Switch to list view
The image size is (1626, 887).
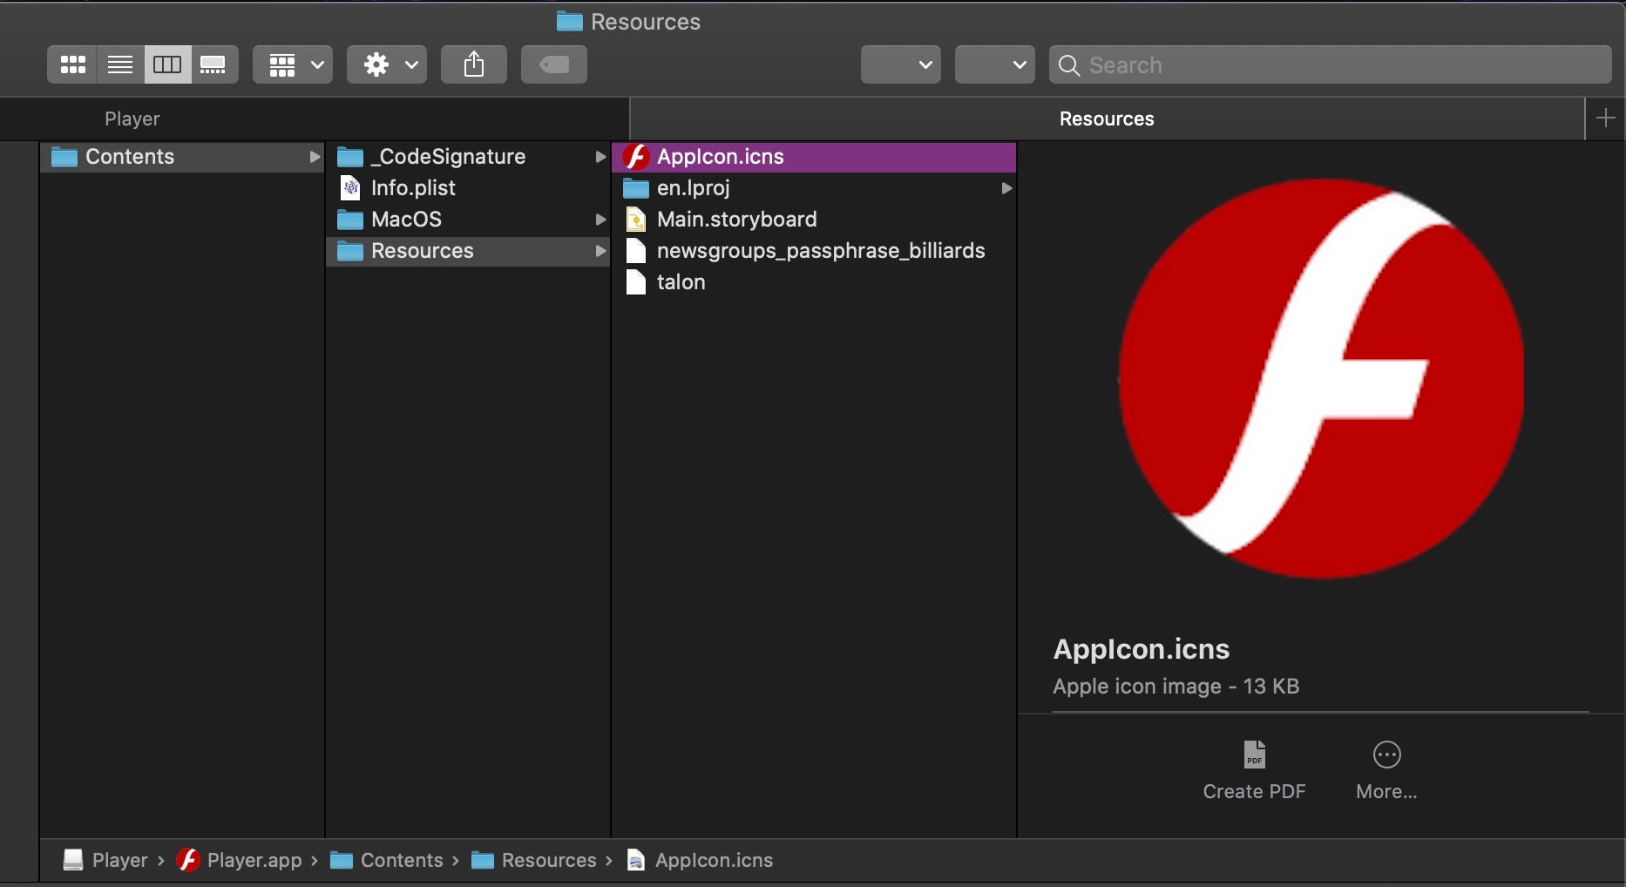pyautogui.click(x=120, y=64)
